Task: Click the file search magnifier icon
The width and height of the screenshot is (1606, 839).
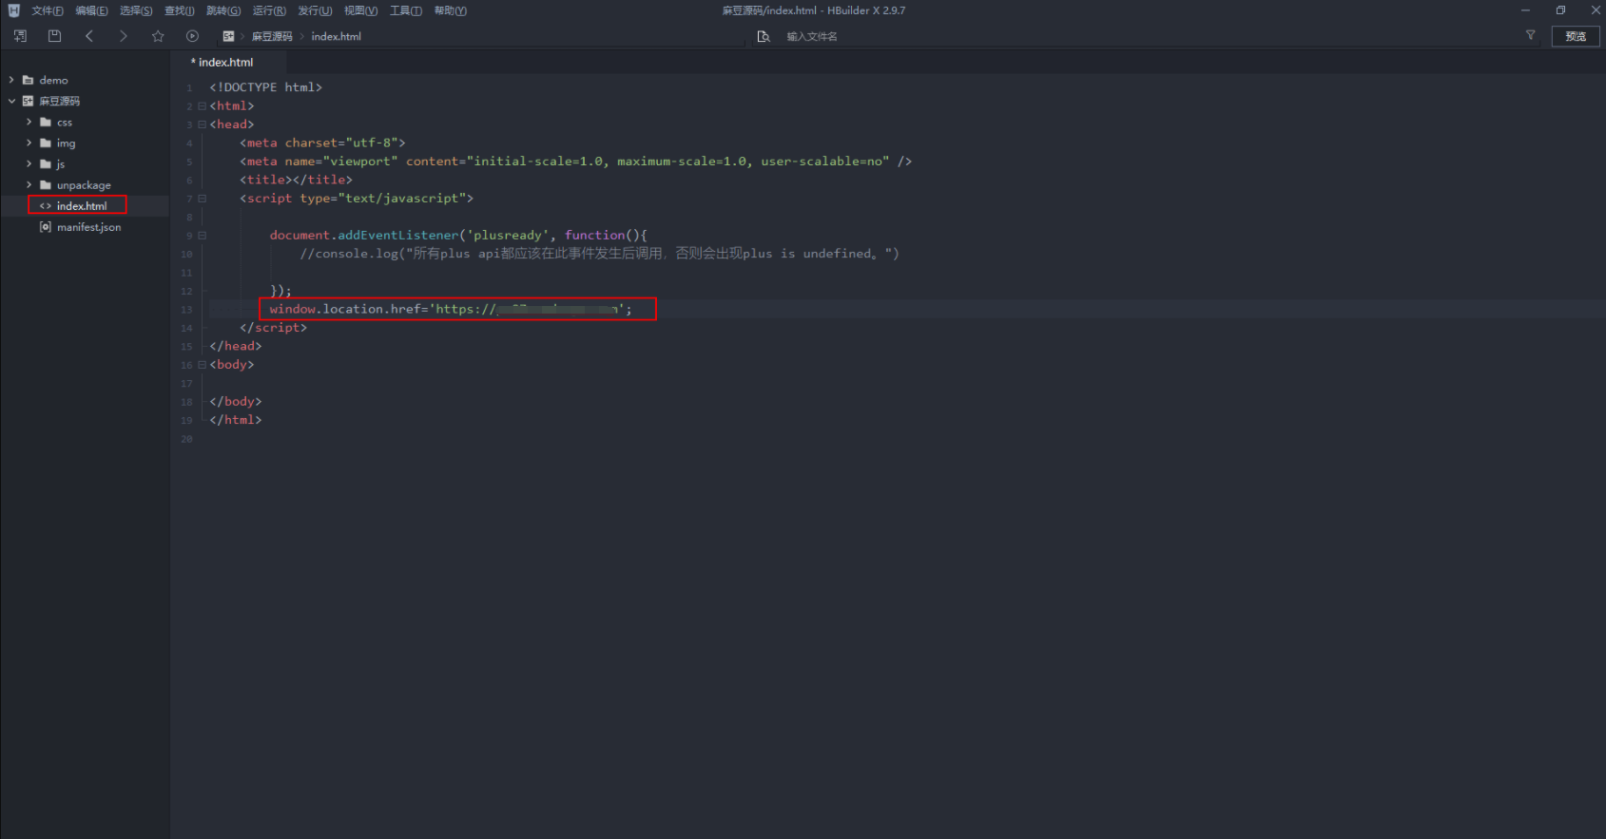Action: (x=763, y=36)
